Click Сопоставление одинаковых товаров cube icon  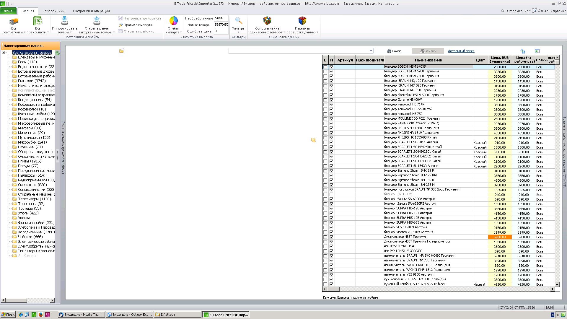click(x=267, y=21)
